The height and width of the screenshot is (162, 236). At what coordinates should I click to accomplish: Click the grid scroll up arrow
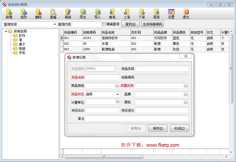[231, 32]
